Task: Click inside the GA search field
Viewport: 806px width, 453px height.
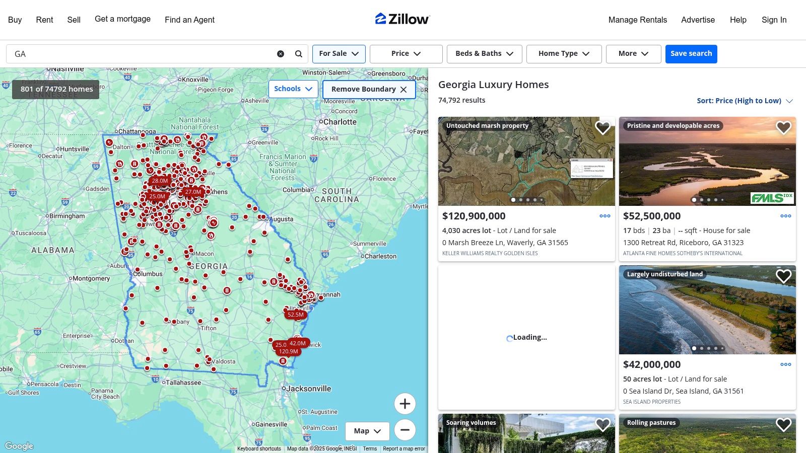Action: tap(144, 54)
